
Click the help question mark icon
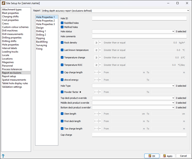pos(3,156)
